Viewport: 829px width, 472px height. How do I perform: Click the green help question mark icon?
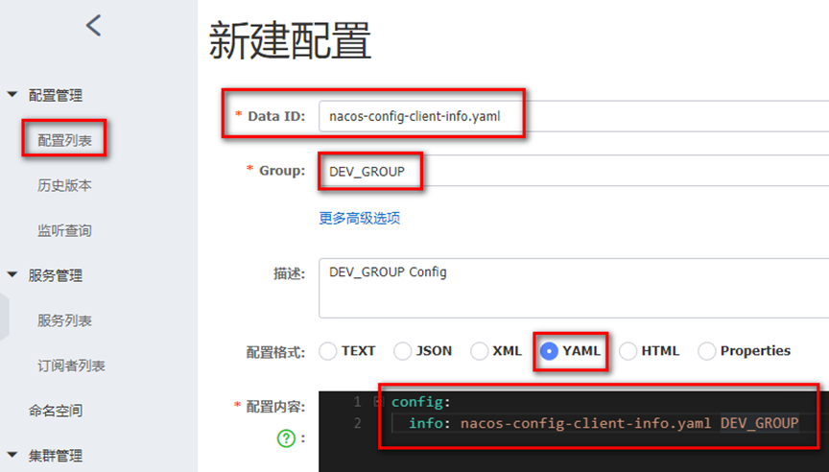click(286, 437)
